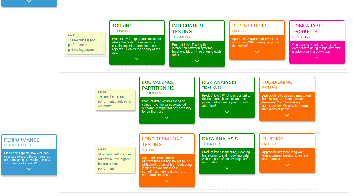Open the DATA ANALYSIS card title

pyautogui.click(x=220, y=139)
